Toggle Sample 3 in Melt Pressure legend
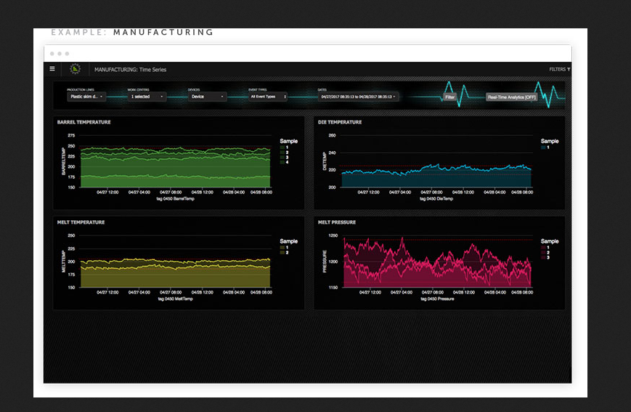Screen dimensions: 631x412 point(544,257)
